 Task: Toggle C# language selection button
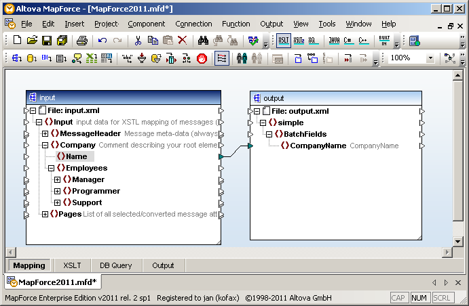[x=348, y=41]
